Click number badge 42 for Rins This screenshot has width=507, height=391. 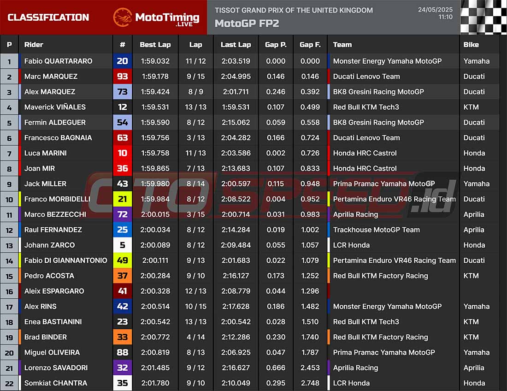[123, 306]
